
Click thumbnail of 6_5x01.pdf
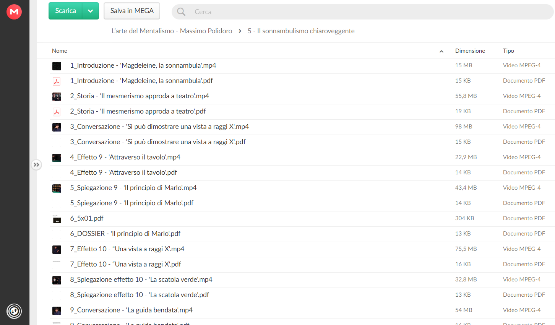(x=57, y=219)
